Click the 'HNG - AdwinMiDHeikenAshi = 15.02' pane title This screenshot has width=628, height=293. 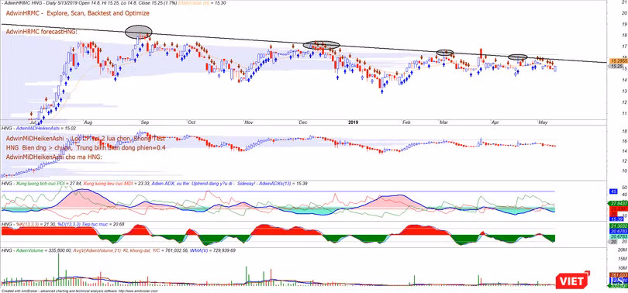(39, 129)
